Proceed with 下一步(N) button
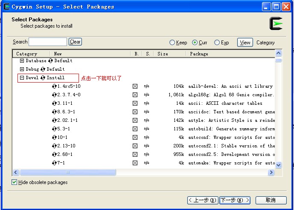 click(235, 200)
